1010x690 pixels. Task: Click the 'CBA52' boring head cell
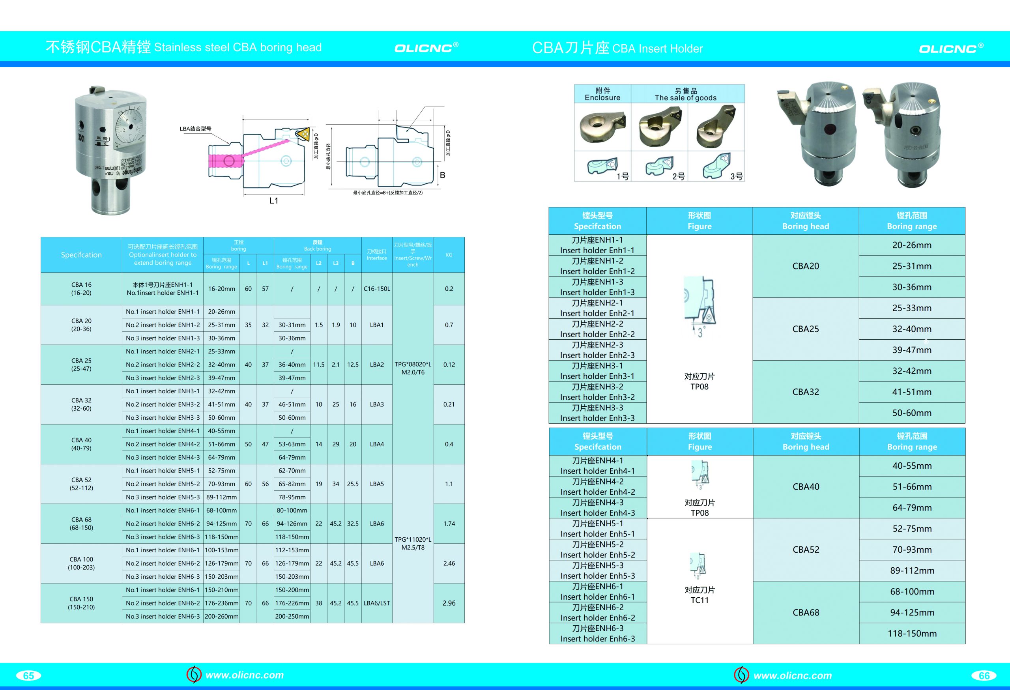[806, 550]
